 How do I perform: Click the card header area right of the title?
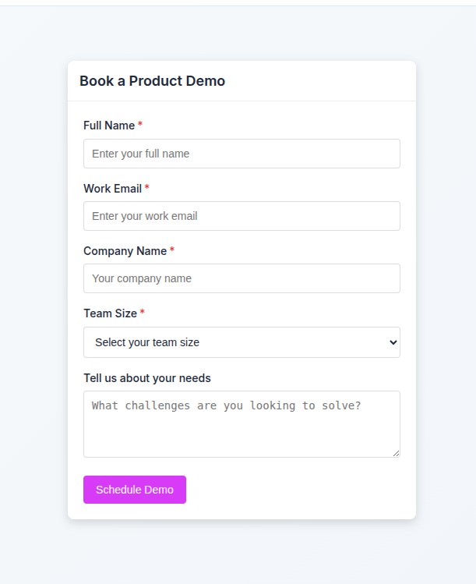(x=327, y=81)
